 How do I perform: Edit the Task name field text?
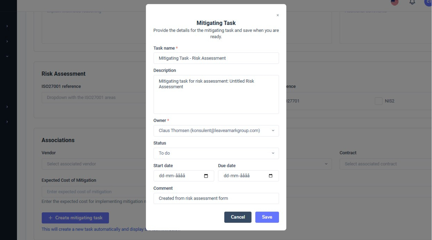216,58
